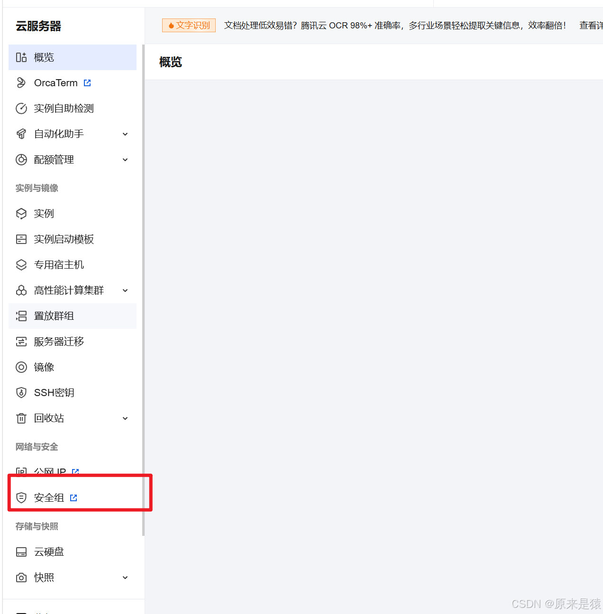Open the 安全组 menu entry

[73, 498]
